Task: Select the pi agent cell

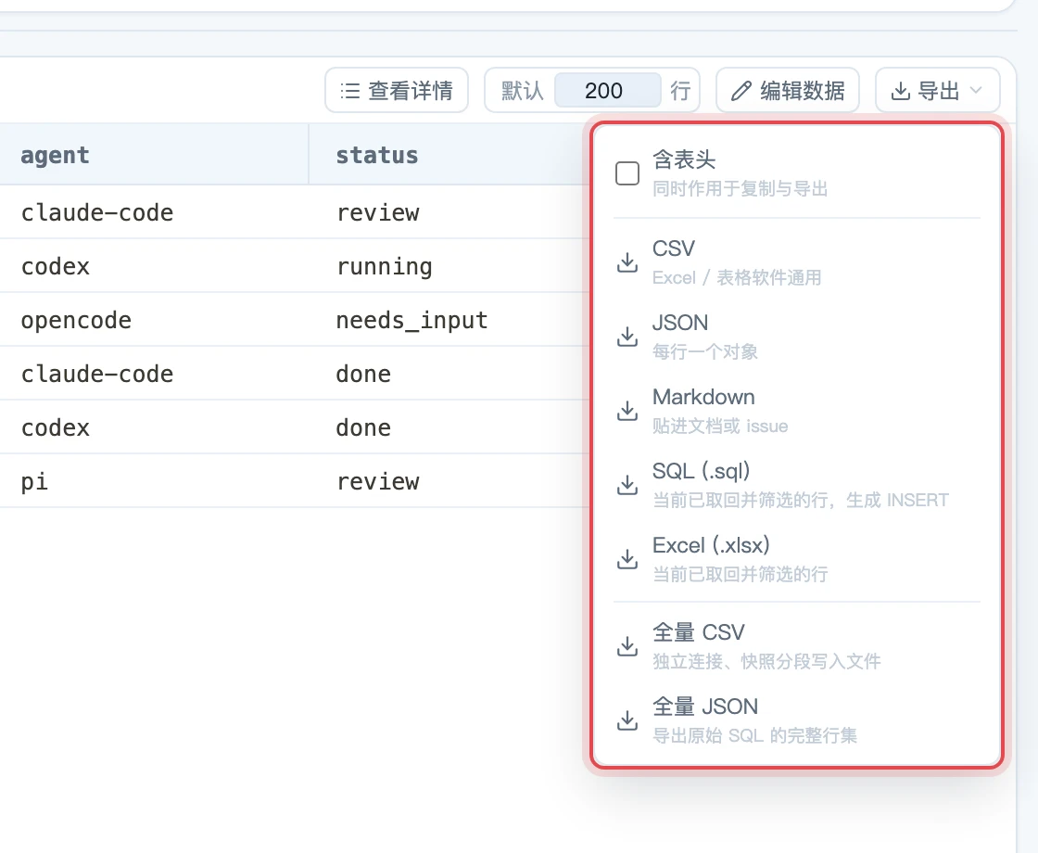Action: tap(34, 481)
